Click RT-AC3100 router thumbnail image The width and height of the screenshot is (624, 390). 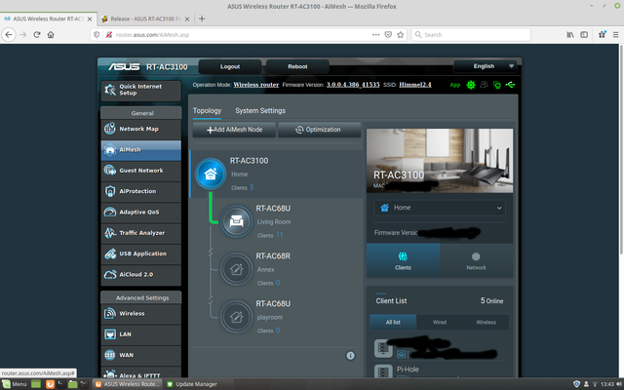point(440,160)
